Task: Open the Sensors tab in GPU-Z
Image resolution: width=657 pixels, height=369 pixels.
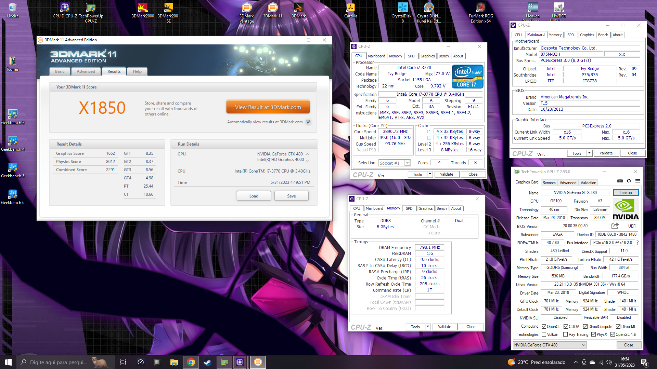Action: [x=549, y=183]
